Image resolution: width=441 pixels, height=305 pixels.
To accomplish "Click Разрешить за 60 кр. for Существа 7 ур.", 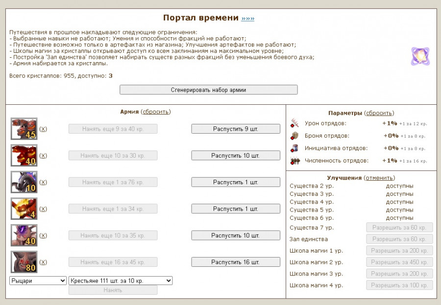I will [x=399, y=228].
